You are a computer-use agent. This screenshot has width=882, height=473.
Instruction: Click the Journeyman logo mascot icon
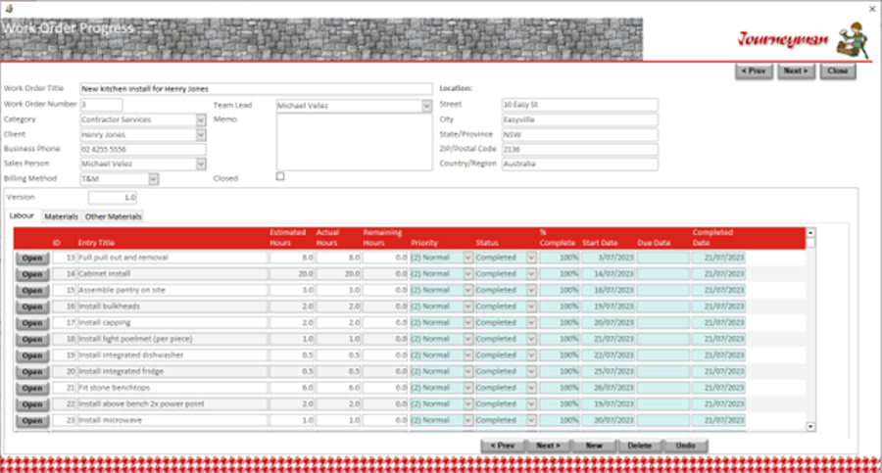point(853,39)
